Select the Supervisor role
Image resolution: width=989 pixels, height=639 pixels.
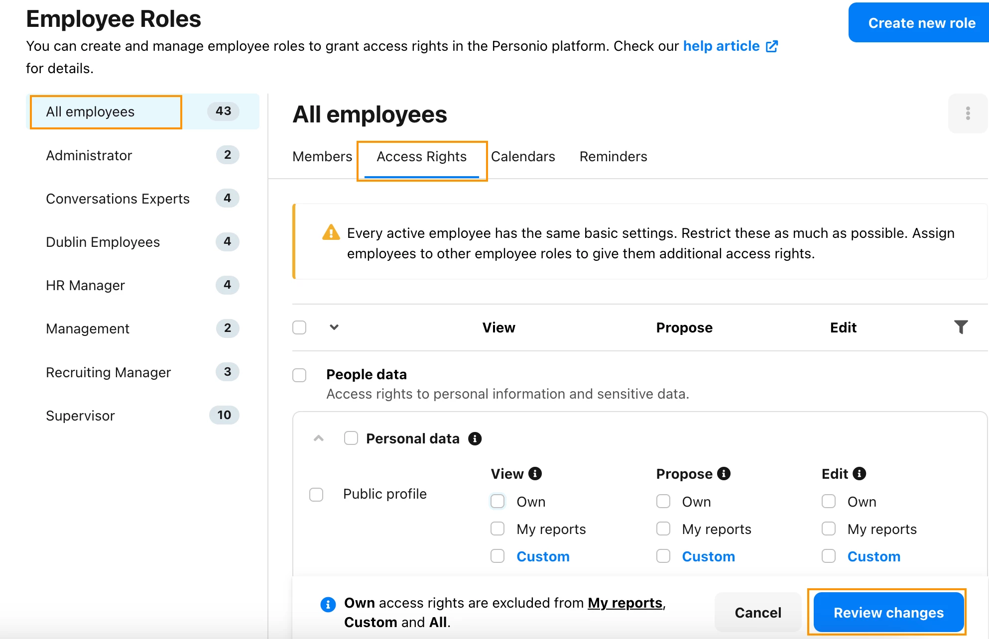143,416
